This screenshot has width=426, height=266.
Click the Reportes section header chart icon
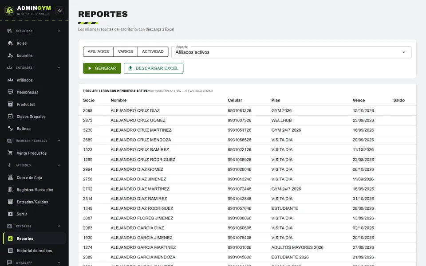pos(9,226)
